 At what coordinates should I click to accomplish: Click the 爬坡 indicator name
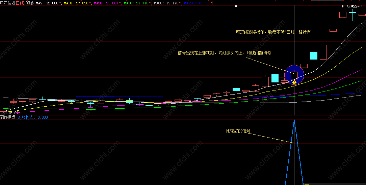(30, 3)
